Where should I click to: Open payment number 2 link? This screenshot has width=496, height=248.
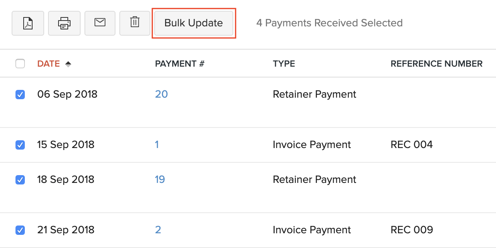coord(158,230)
